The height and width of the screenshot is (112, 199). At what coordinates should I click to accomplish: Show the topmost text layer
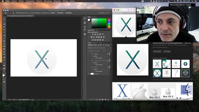tap(89, 54)
